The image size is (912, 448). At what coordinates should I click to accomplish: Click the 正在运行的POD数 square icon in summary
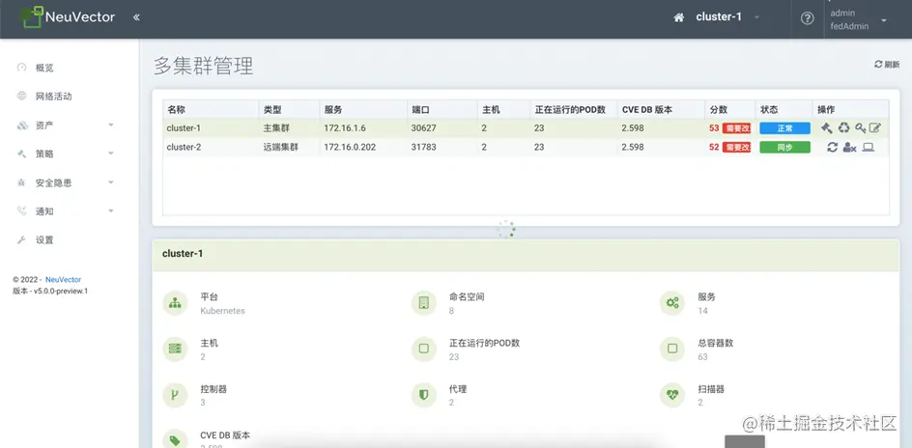(423, 349)
